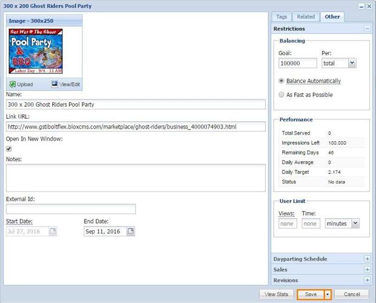Select Balance Automatically option
Viewport: 376px width, 303px height.
click(x=281, y=81)
